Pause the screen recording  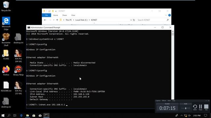pos(200,107)
